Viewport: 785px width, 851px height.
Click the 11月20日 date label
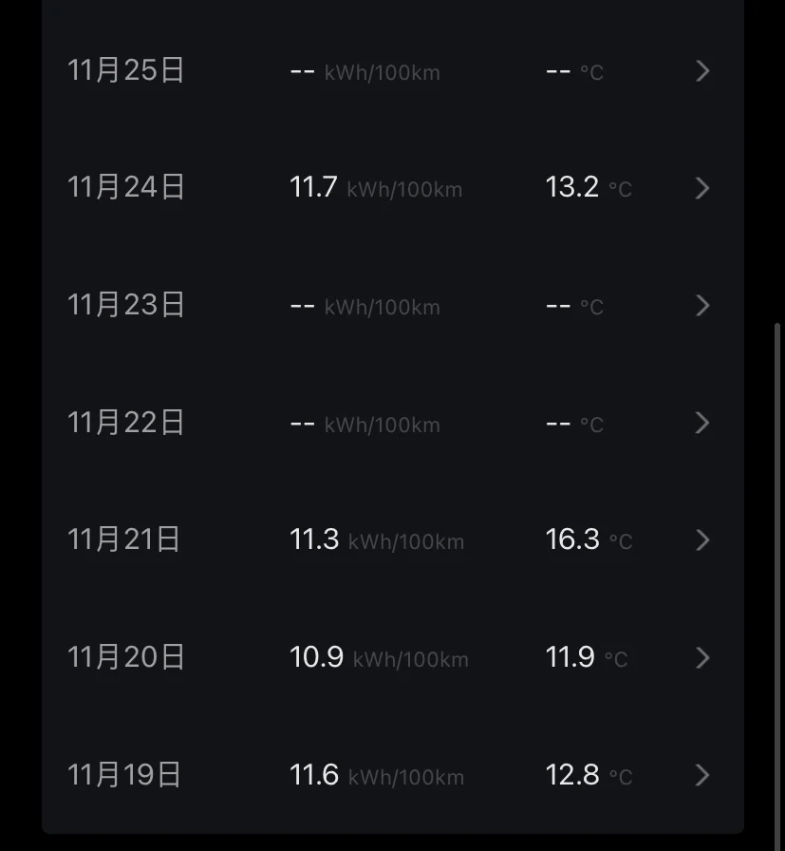click(x=126, y=656)
